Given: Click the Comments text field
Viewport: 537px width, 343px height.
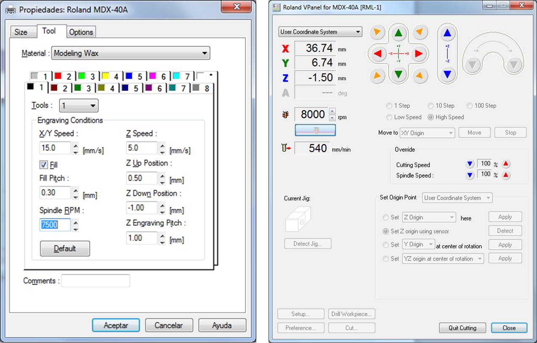Looking at the screenshot, I should tap(96, 281).
